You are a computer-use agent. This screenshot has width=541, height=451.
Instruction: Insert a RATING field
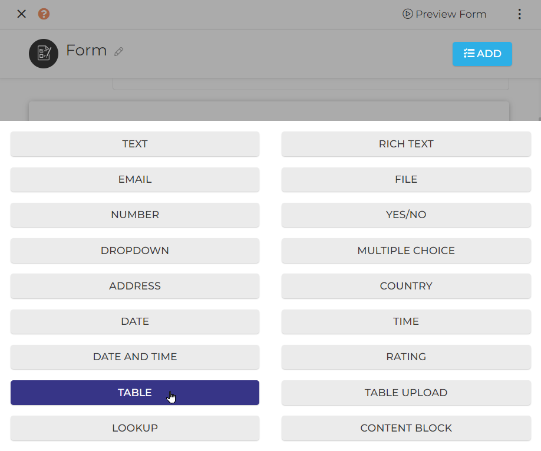(406, 357)
